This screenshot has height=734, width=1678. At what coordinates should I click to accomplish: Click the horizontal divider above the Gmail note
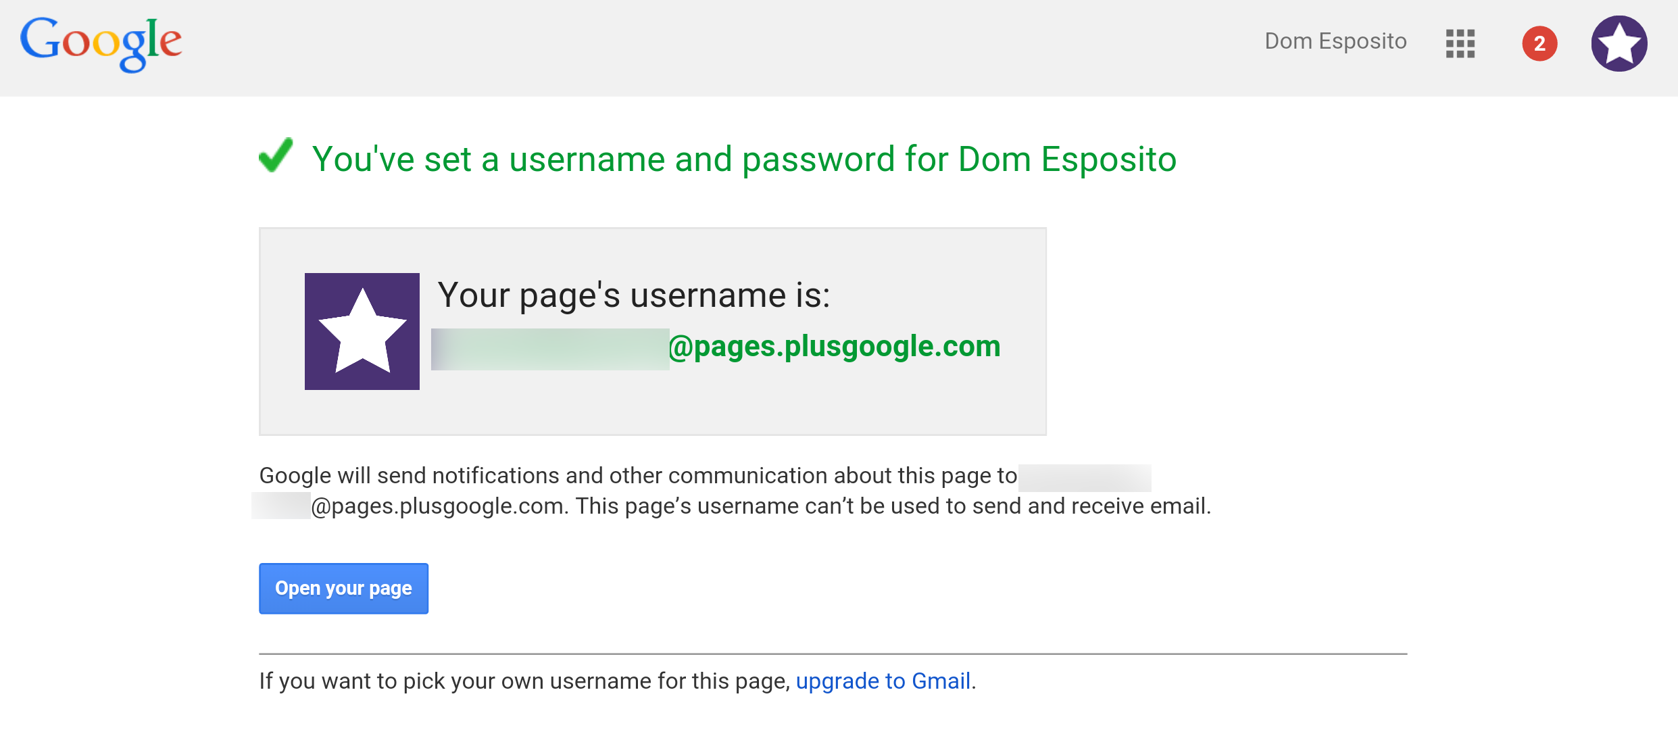click(833, 654)
